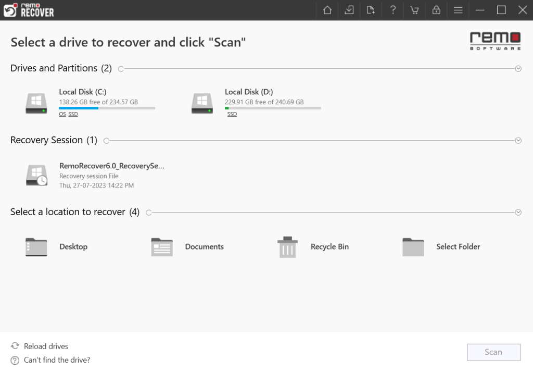Click the SSD tag under Local Disk (D:)
The width and height of the screenshot is (533, 372).
tap(232, 114)
